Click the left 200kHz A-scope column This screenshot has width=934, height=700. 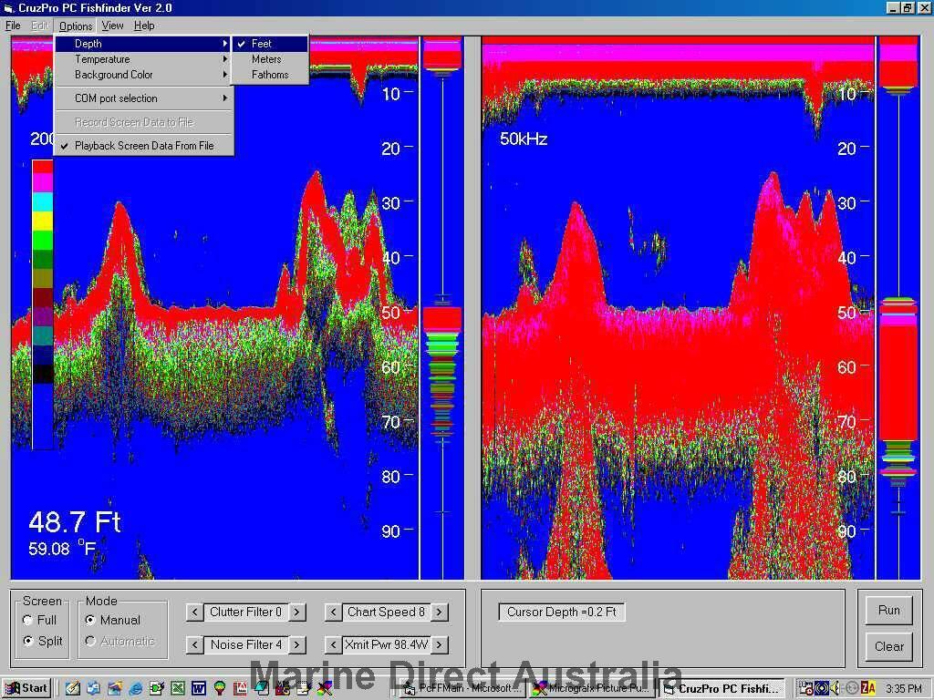pyautogui.click(x=442, y=307)
